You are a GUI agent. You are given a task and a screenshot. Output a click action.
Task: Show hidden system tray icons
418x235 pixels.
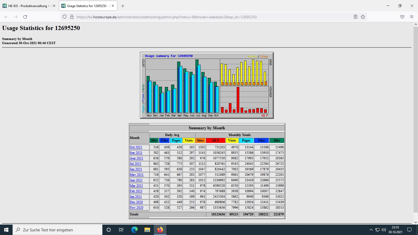coord(371,230)
